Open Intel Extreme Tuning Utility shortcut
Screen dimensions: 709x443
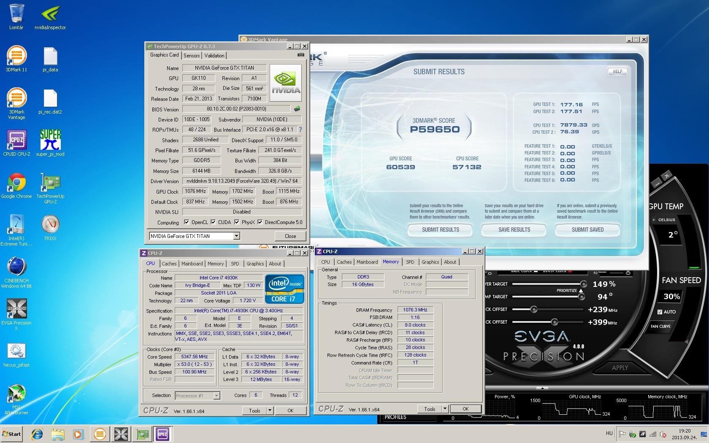(x=16, y=230)
